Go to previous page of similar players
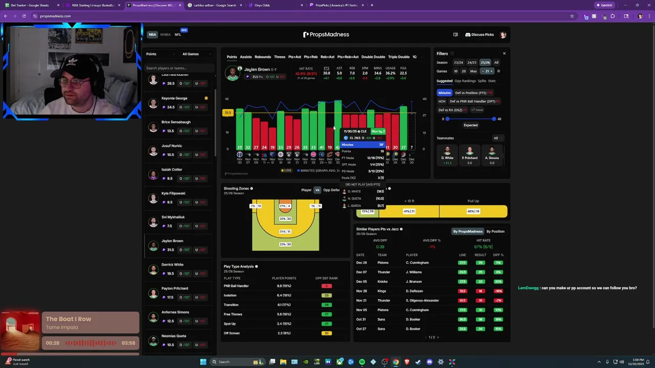The image size is (655, 368). 426,337
